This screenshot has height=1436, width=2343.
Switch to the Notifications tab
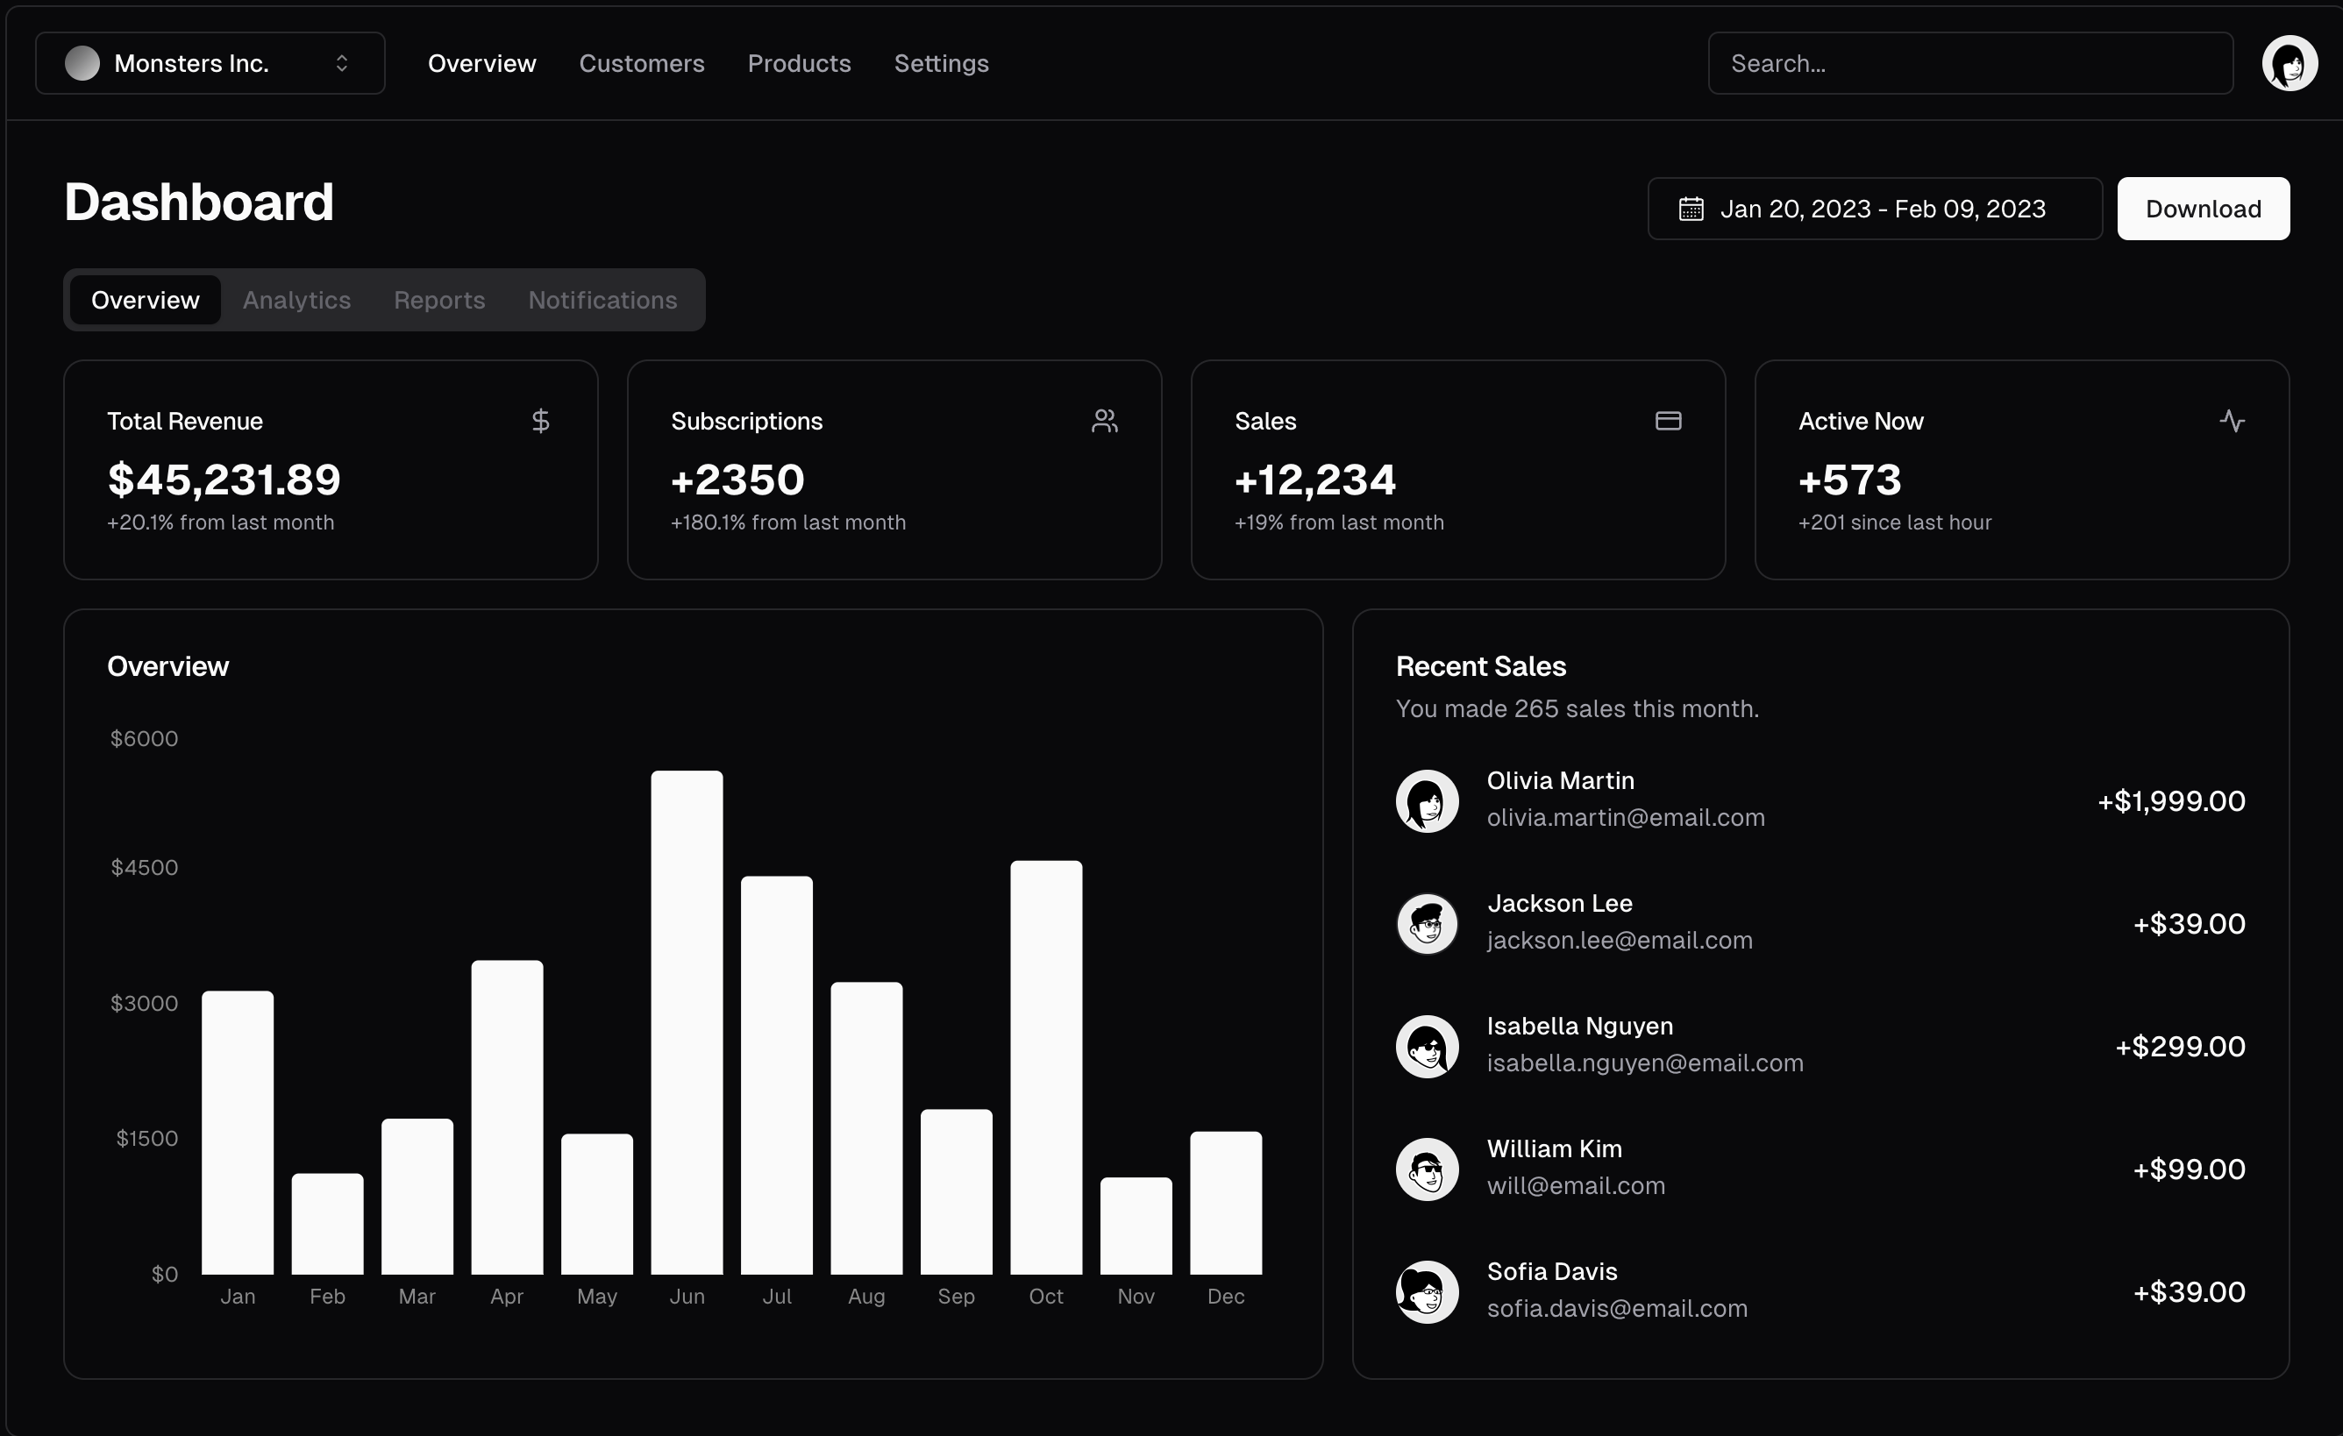(x=603, y=300)
